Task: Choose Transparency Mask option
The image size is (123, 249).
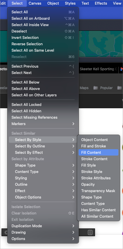Action: [x=99, y=191]
